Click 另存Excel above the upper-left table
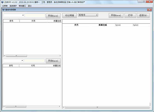This screenshot has width=154, height=112. click(53, 16)
